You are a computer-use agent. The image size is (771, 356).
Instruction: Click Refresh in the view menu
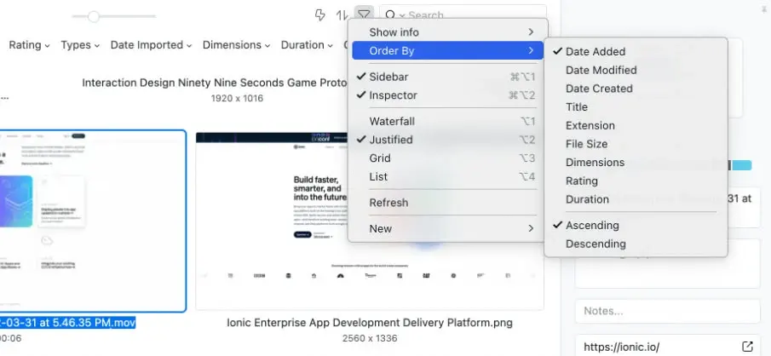[x=388, y=203]
